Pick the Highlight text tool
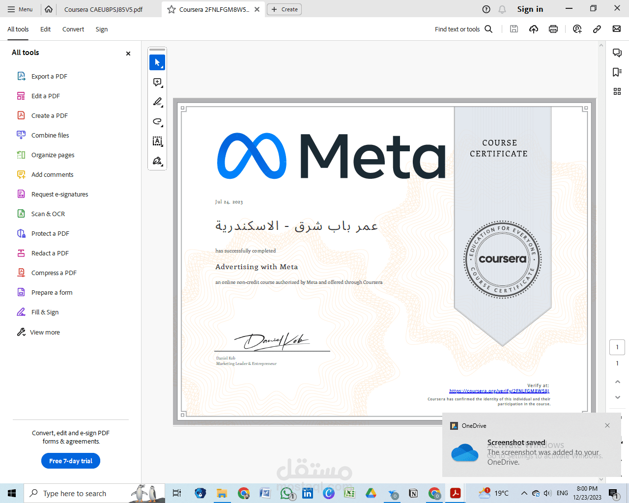The height and width of the screenshot is (503, 629). point(157,102)
